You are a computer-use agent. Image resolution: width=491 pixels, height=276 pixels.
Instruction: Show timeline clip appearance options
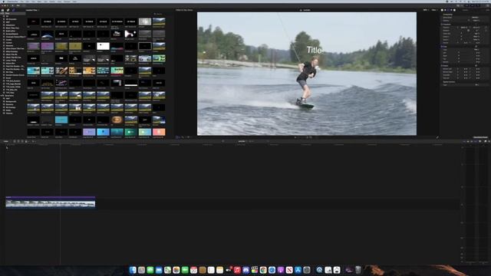[480, 141]
